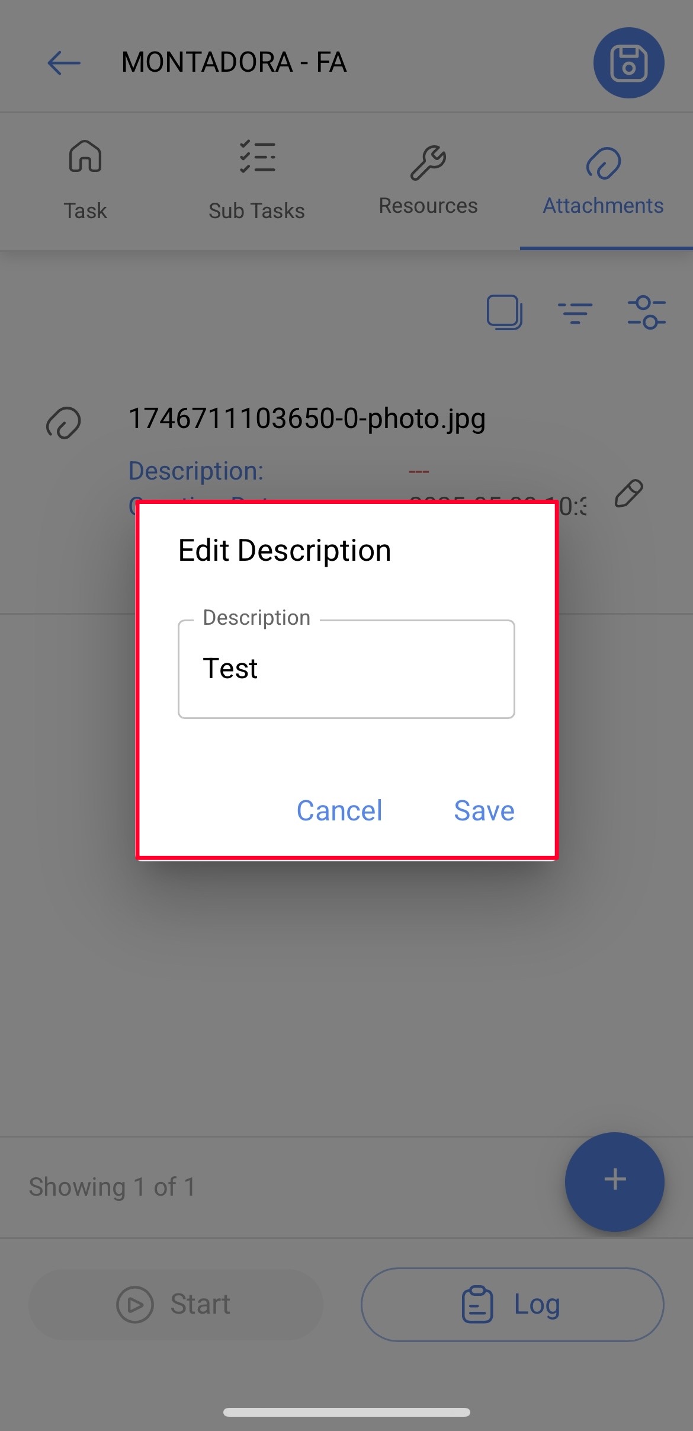Open the 1746711103650-0-photo.jpg attachment
The width and height of the screenshot is (693, 1431).
point(307,419)
